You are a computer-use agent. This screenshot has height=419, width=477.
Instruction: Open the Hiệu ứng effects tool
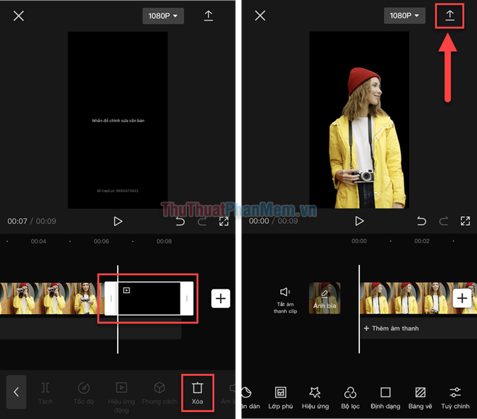pos(315,398)
